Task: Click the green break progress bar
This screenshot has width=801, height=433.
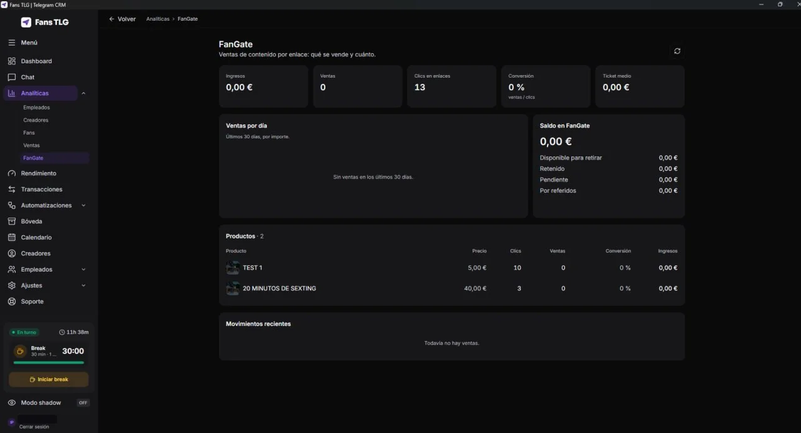Action: tap(49, 362)
